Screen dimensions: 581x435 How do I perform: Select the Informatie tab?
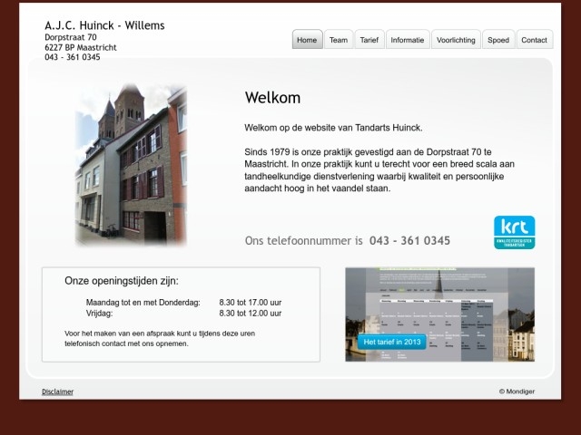(407, 40)
